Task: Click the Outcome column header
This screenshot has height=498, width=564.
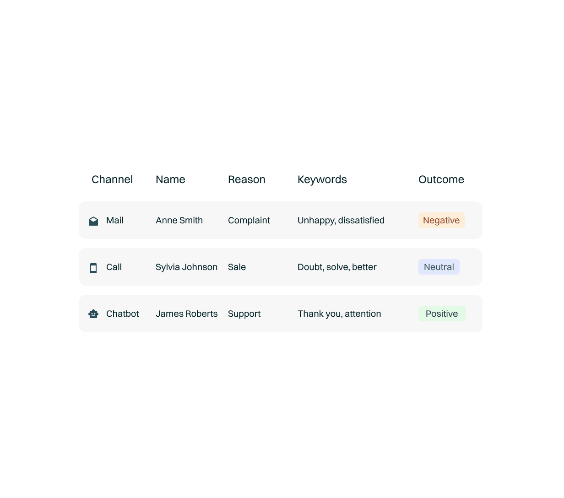Action: click(441, 179)
